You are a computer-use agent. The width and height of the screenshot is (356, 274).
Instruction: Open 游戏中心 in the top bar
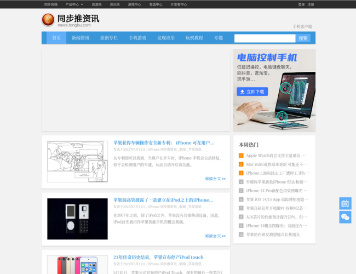coord(134,4)
